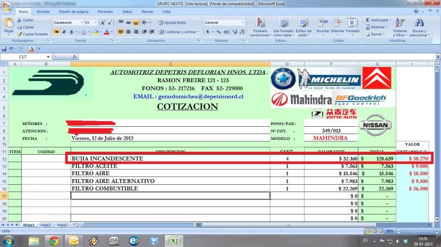441x247 pixels.
Task: Click the thousands separator 000 icon
Action: point(226,32)
